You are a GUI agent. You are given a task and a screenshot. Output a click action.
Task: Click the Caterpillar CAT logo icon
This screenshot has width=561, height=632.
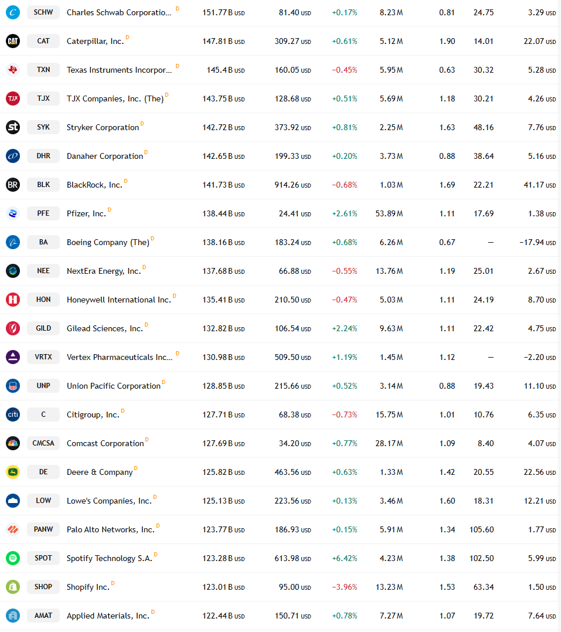13,41
